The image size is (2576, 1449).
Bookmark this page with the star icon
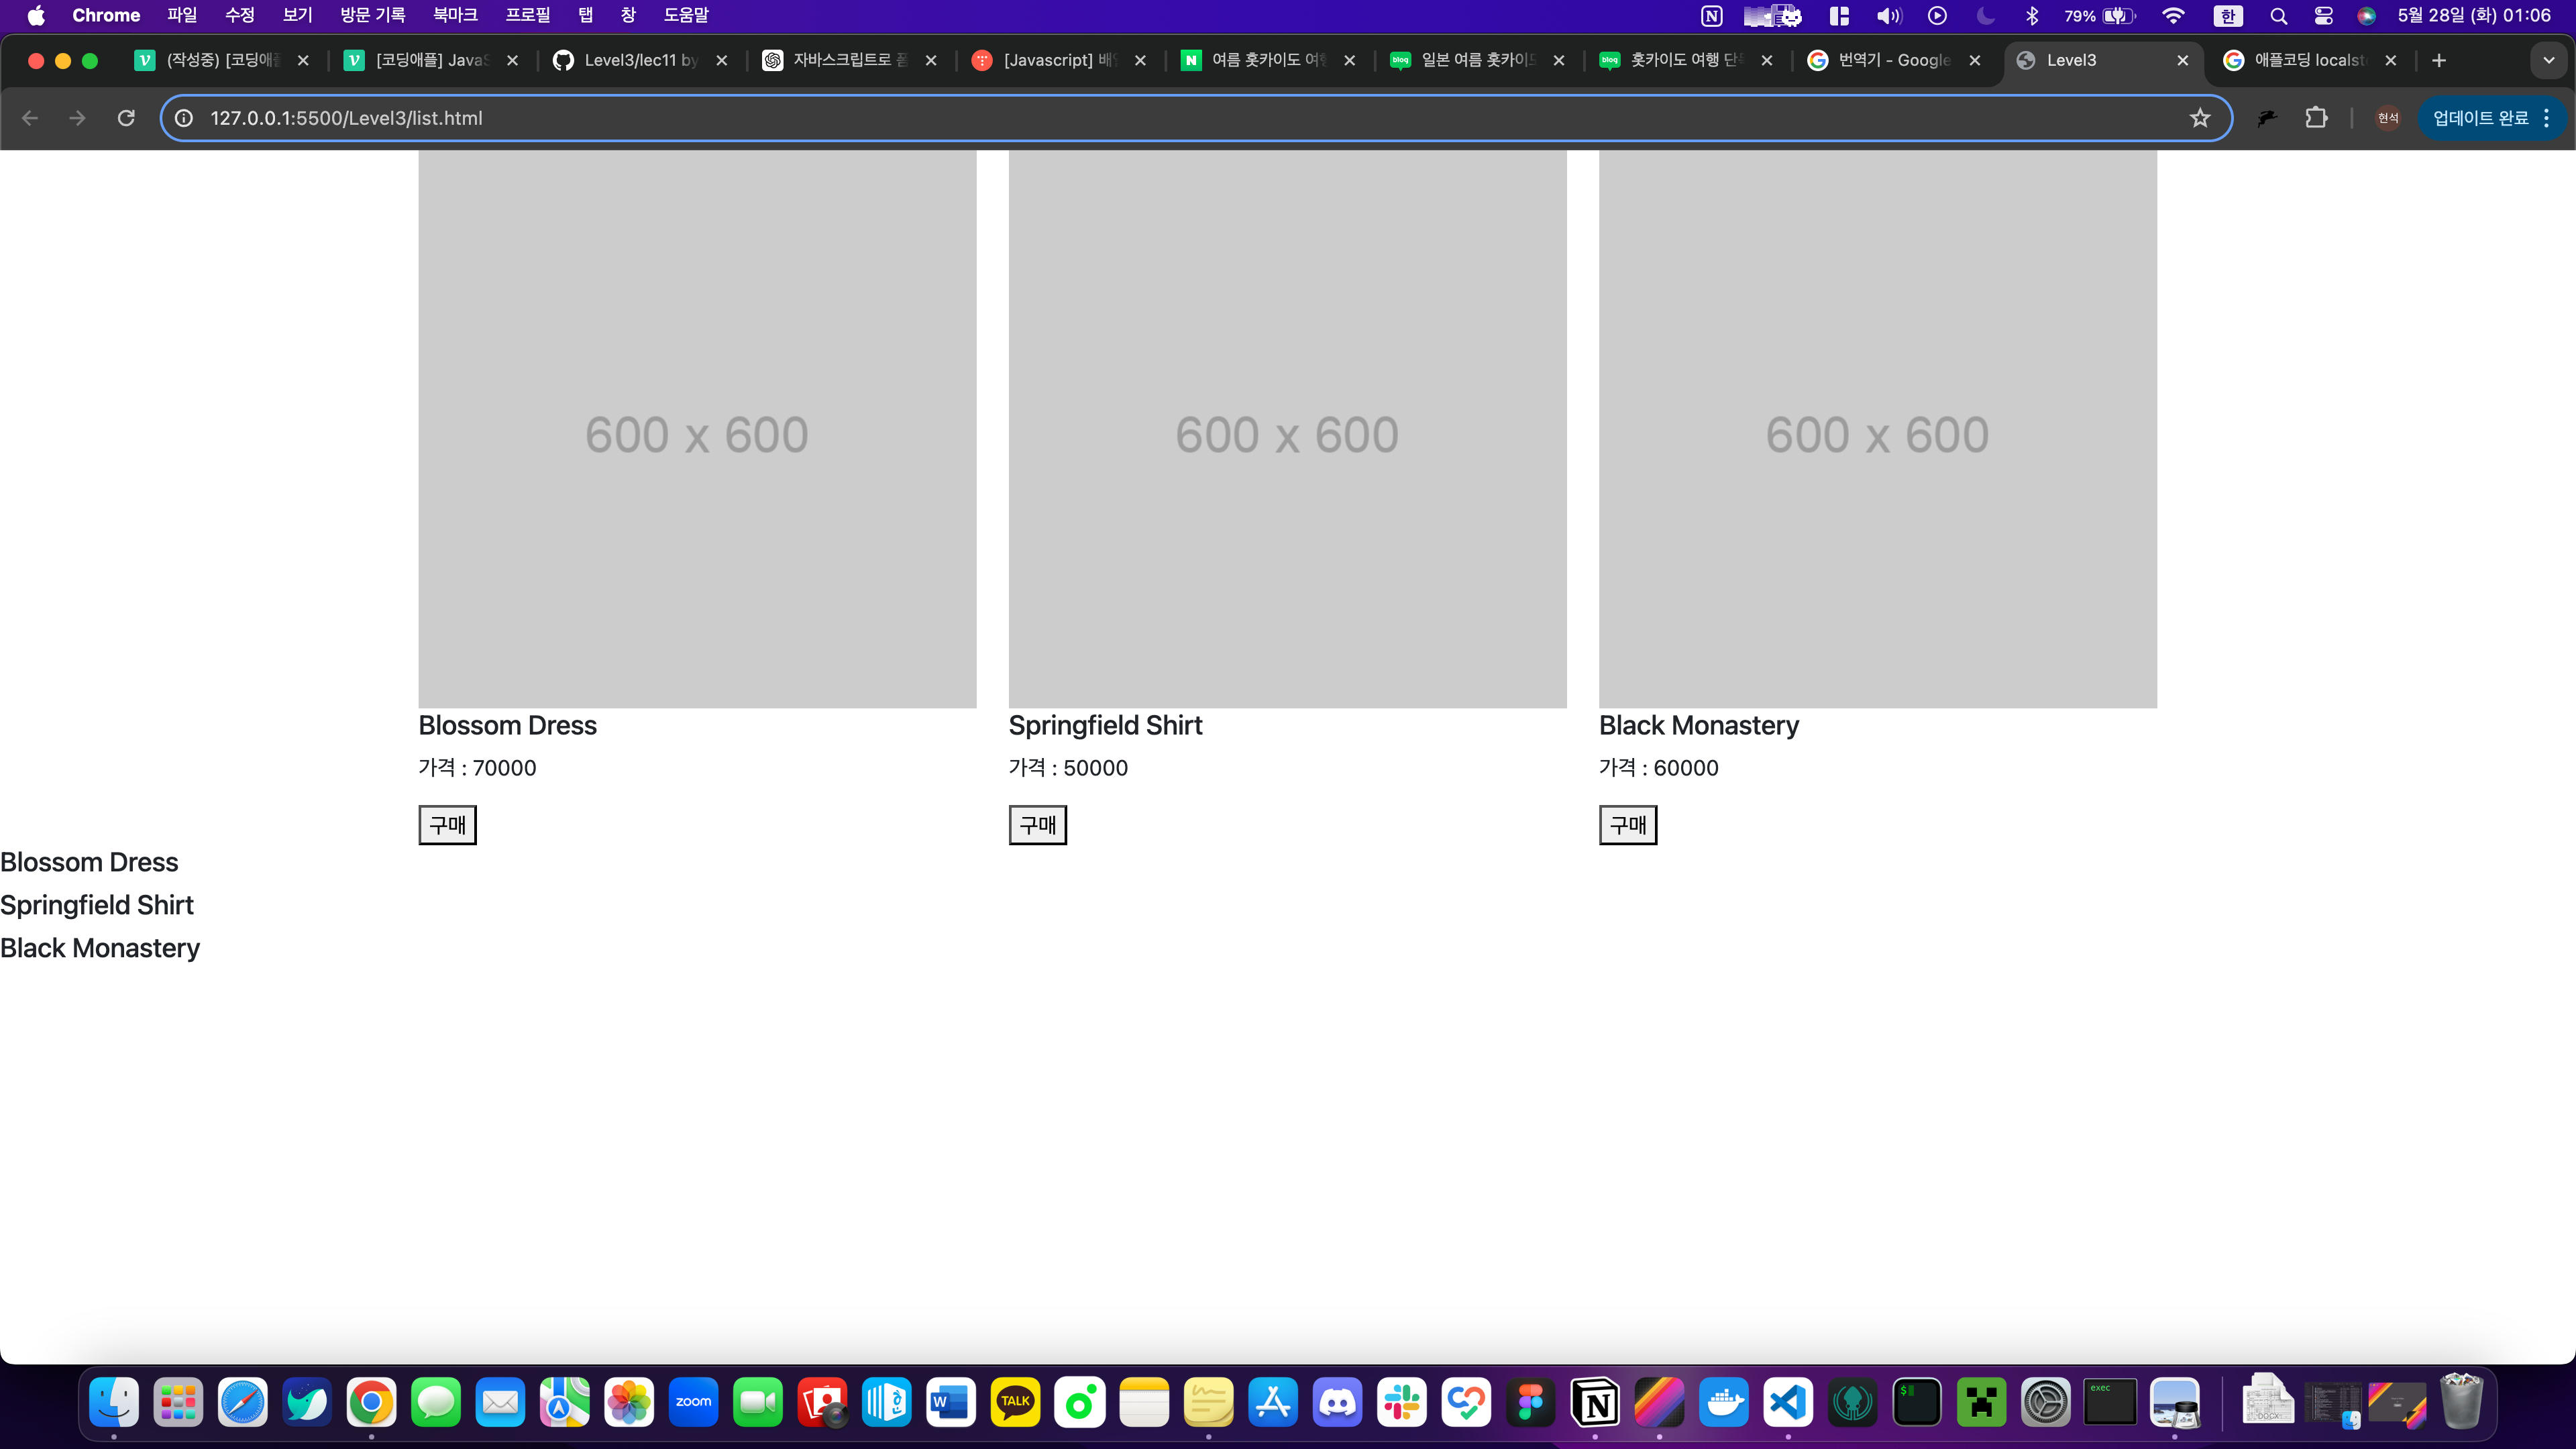2199,118
